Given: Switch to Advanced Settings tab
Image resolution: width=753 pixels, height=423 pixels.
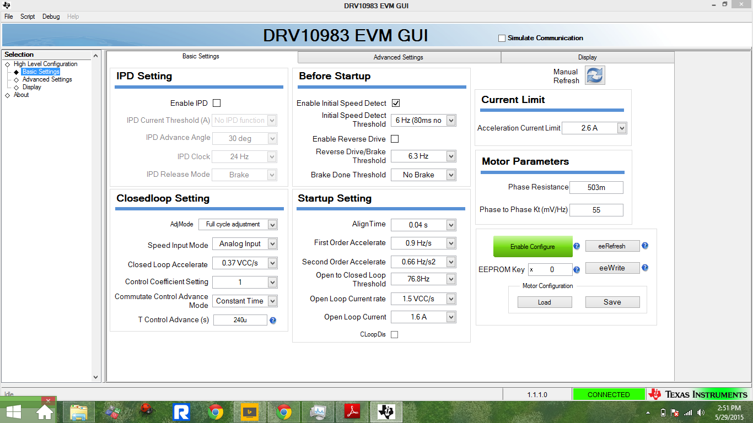Looking at the screenshot, I should click(399, 57).
